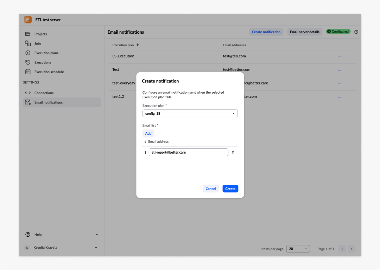The width and height of the screenshot is (380, 270).
Task: Go to previous page arrow
Action: coord(342,249)
